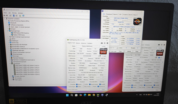
Task: Toggle the DirectCompute checkbox in front GPU-Z window
Action: (x=90, y=84)
